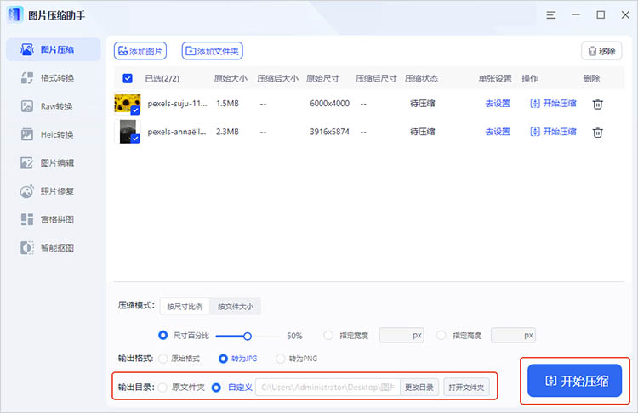The height and width of the screenshot is (413, 638).
Task: Open the 智能抠图 sidebar section
Action: [54, 247]
